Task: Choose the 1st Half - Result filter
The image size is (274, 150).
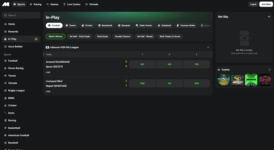Action: (x=145, y=36)
